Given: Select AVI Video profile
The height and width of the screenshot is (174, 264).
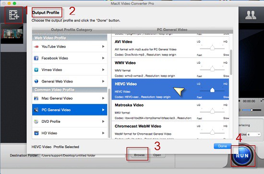Looking at the screenshot, I should [170, 47].
